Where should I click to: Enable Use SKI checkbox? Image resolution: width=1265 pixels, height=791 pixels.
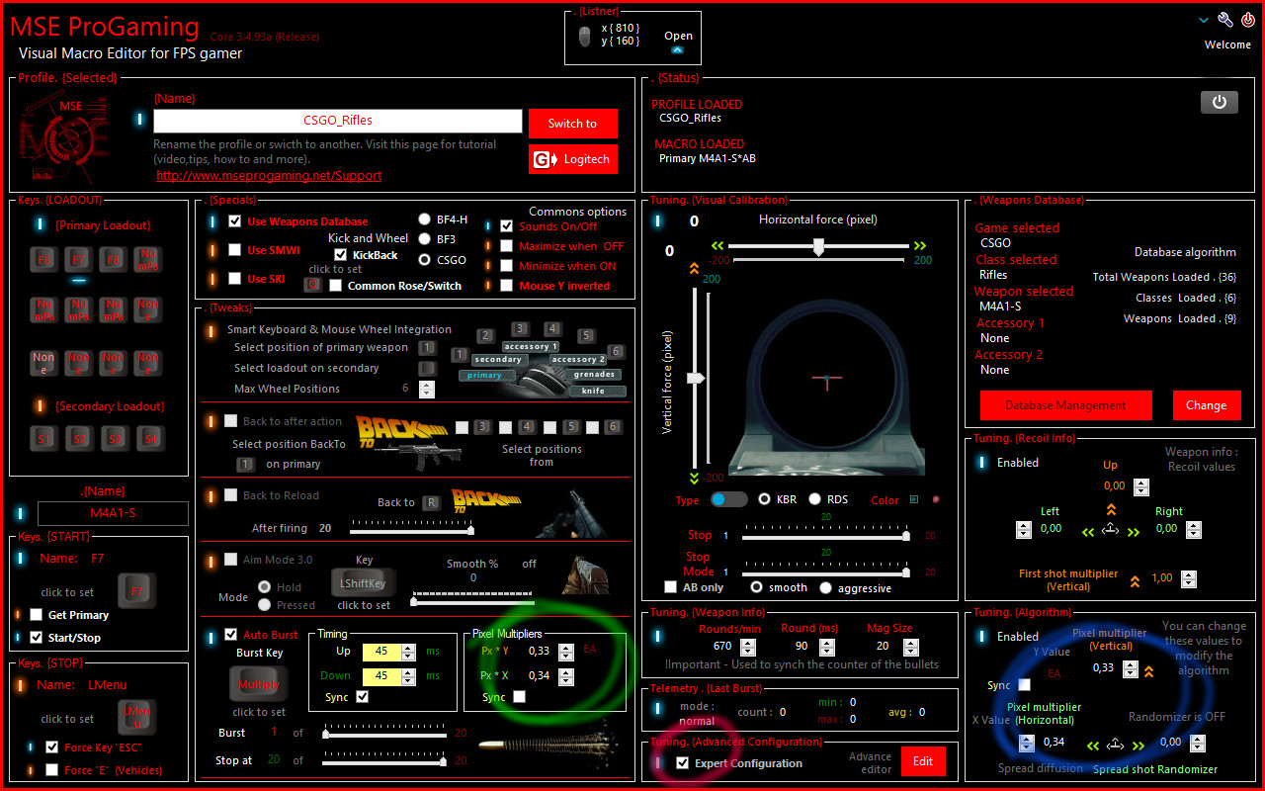point(234,279)
